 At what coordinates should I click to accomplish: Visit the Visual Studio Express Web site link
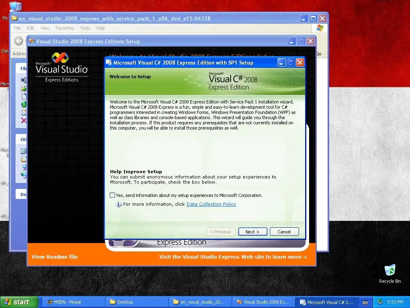click(x=233, y=257)
